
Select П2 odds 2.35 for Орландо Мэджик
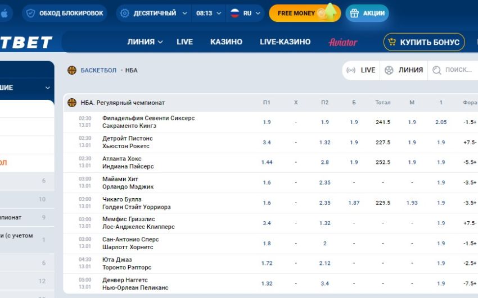click(x=324, y=183)
